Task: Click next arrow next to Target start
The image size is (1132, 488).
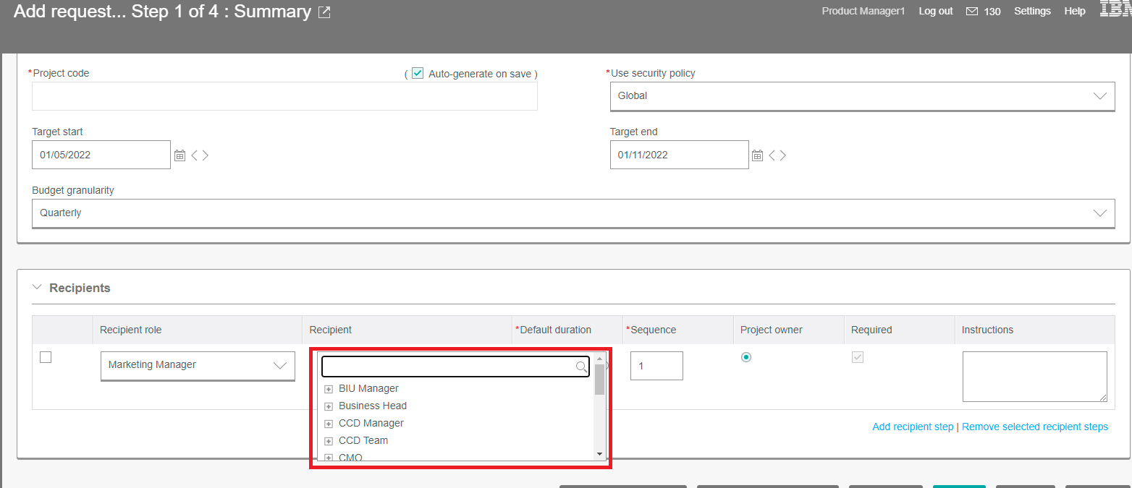Action: pos(206,155)
